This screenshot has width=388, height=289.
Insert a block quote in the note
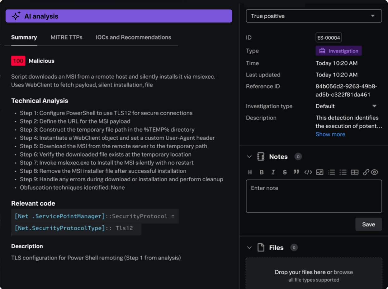(296, 172)
